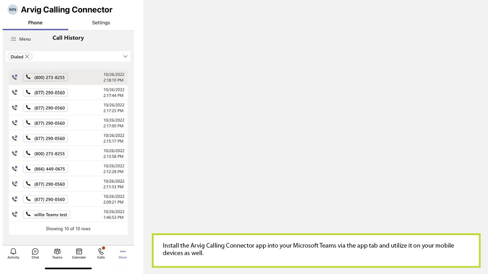This screenshot has width=488, height=274.
Task: Switch to the Settings tab
Action: tap(101, 22)
